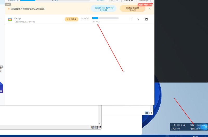The height and width of the screenshot is (137, 208).
Task: Click the 下载: 10.82 MB monitor reading
Action: [197, 125]
